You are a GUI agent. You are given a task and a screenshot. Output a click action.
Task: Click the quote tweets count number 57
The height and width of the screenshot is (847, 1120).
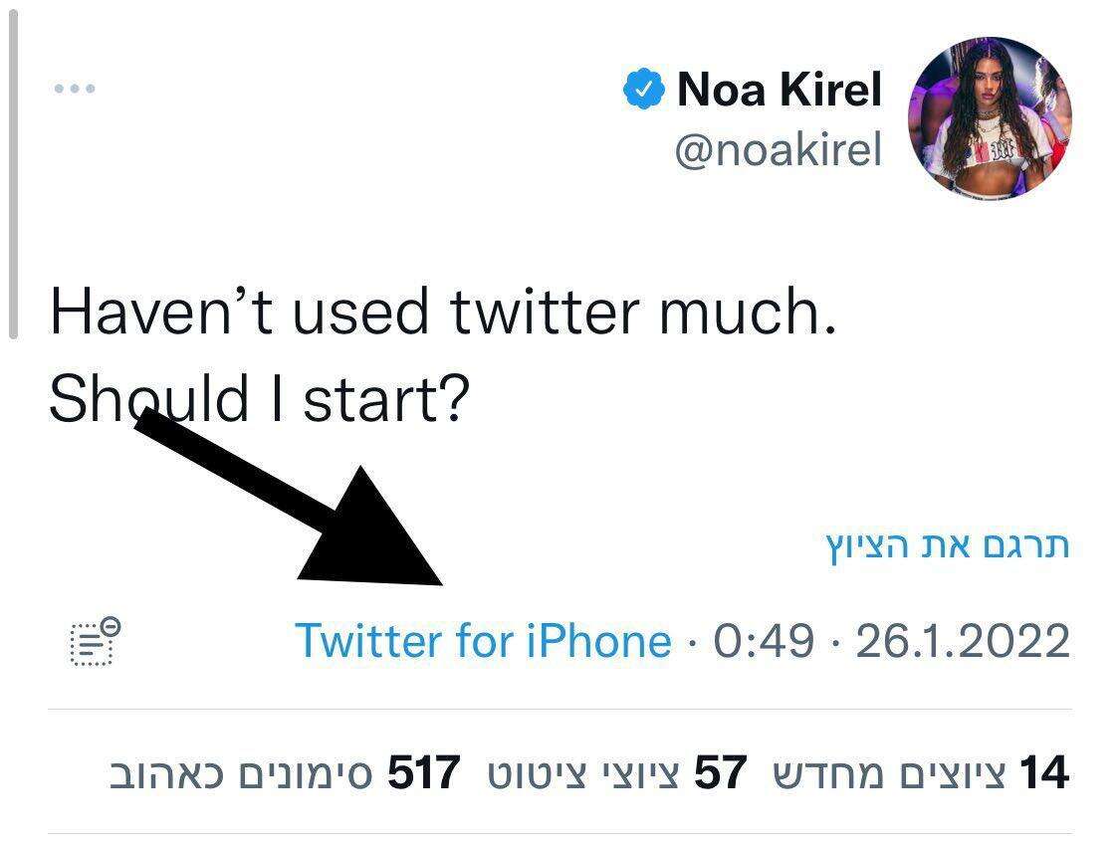click(x=720, y=772)
